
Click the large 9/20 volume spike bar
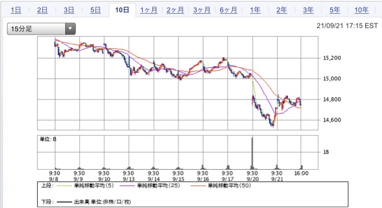tap(252, 153)
